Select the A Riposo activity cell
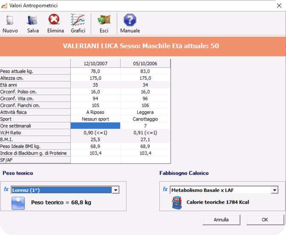 pos(95,112)
